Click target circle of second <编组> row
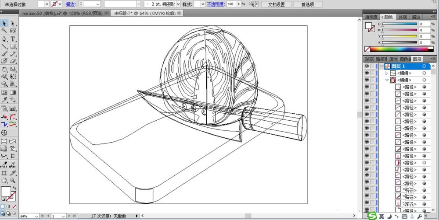The image size is (439, 220). [425, 80]
